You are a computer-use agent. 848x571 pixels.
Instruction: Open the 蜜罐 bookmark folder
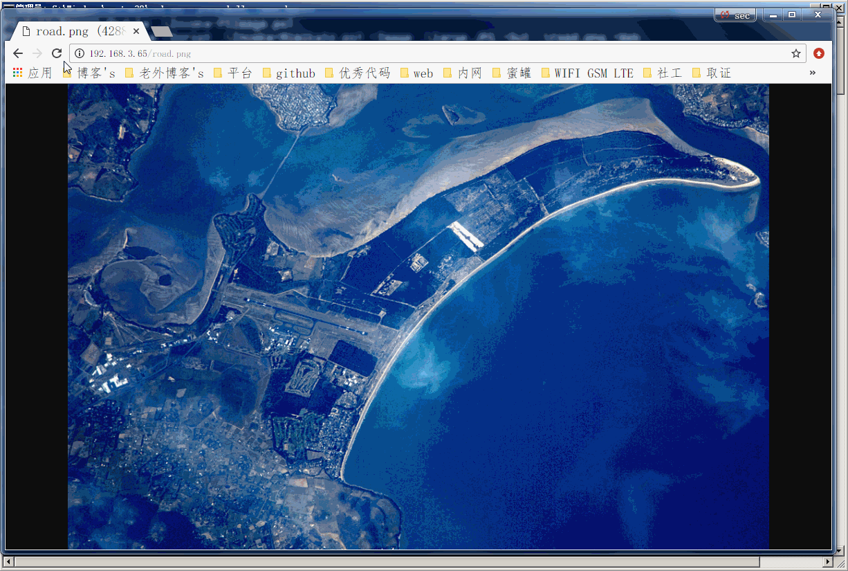(512, 73)
